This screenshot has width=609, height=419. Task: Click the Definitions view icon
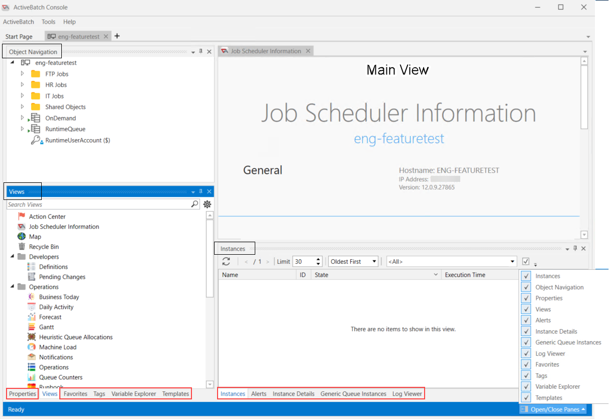[31, 267]
